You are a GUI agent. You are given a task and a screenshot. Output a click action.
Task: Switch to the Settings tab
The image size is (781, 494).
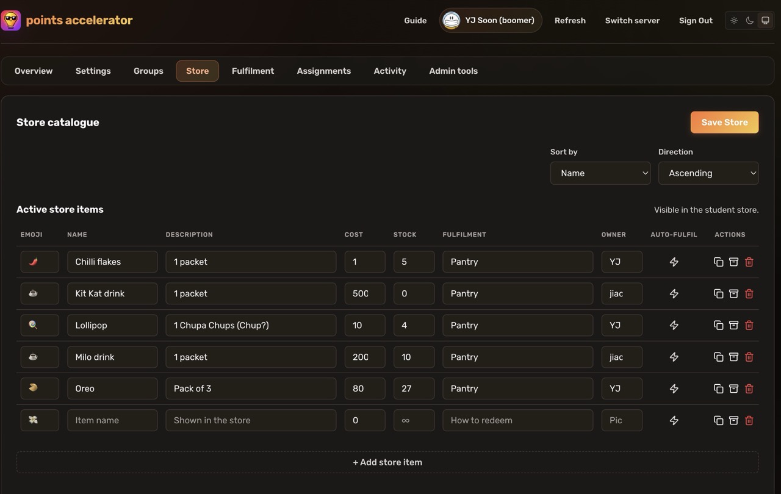(x=93, y=71)
